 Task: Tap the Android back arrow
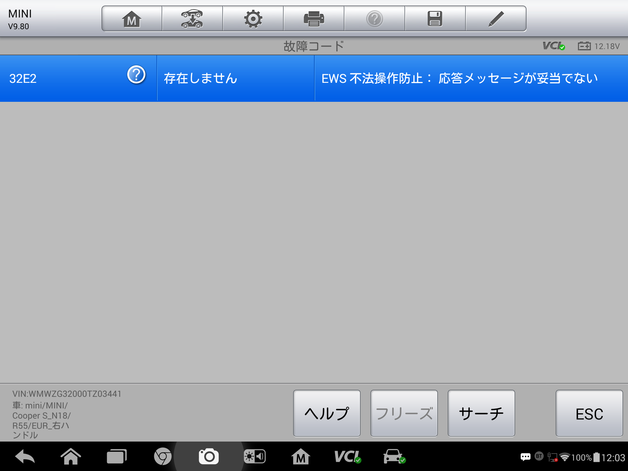coord(25,457)
